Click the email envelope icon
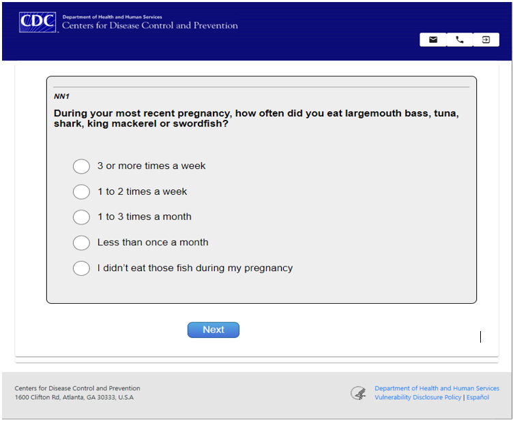The height and width of the screenshot is (421, 515). [433, 40]
